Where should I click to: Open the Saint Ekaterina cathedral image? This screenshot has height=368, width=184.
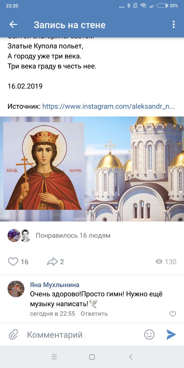coord(92,169)
